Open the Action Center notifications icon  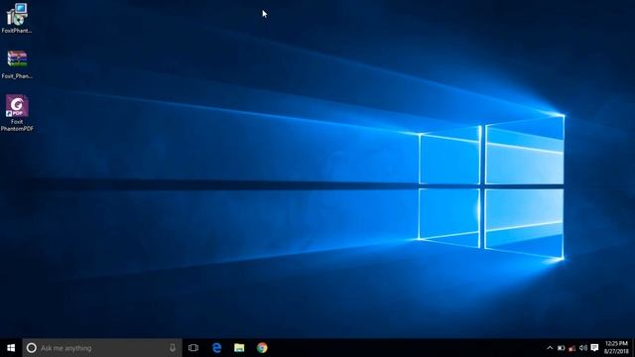tap(594, 348)
